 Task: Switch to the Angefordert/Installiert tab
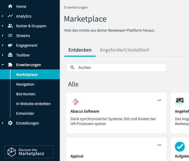coord(124,50)
